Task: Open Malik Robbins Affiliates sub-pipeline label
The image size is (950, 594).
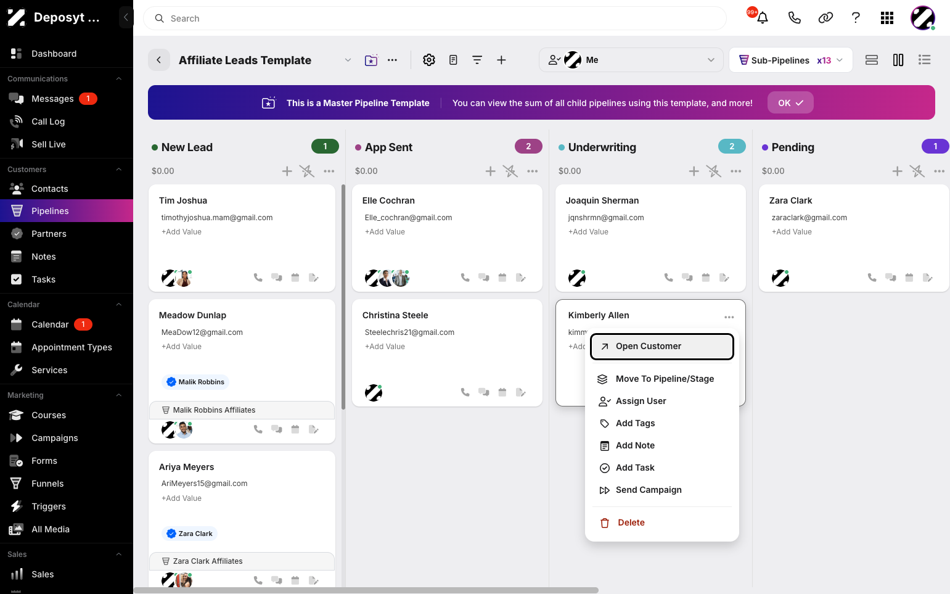Action: (242, 410)
